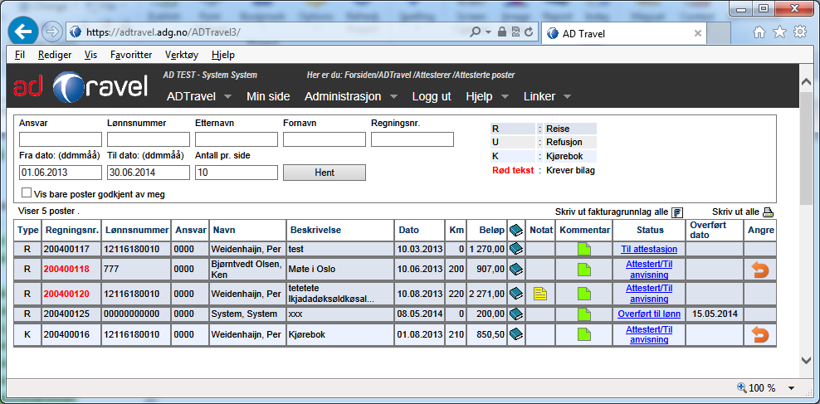This screenshot has width=820, height=404.
Task: Expand the ADTravel navigation dropdown
Action: [226, 97]
